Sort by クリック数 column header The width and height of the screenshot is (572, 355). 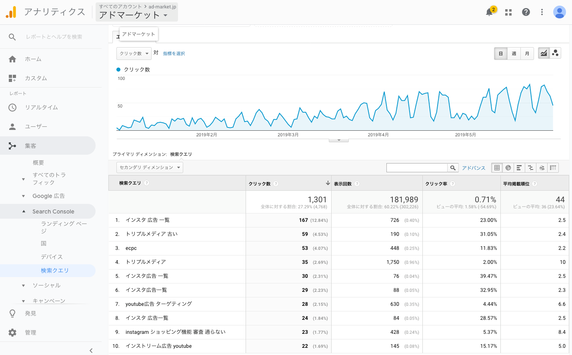260,184
